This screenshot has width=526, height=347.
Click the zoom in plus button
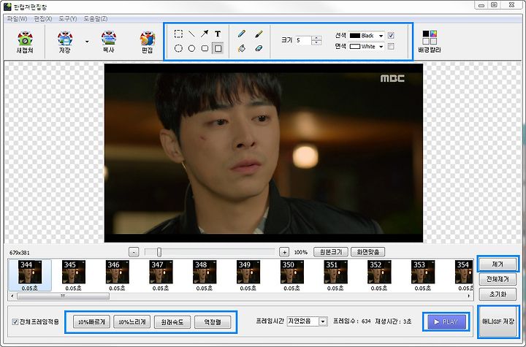(284, 252)
